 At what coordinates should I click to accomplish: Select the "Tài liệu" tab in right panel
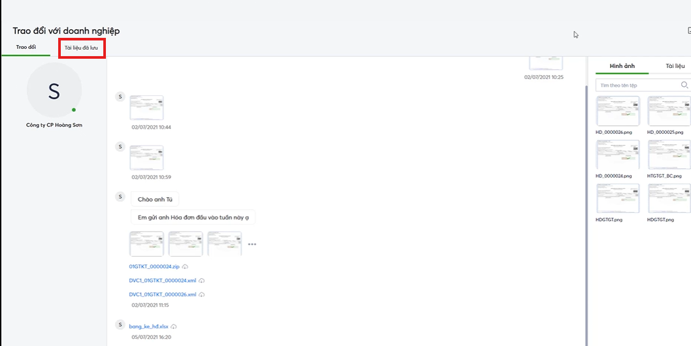point(675,66)
